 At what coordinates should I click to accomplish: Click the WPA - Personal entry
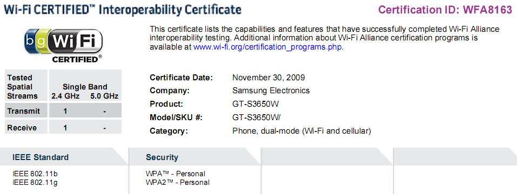click(176, 174)
